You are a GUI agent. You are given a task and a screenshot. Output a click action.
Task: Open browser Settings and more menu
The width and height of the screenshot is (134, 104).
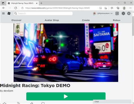tap(130, 8)
